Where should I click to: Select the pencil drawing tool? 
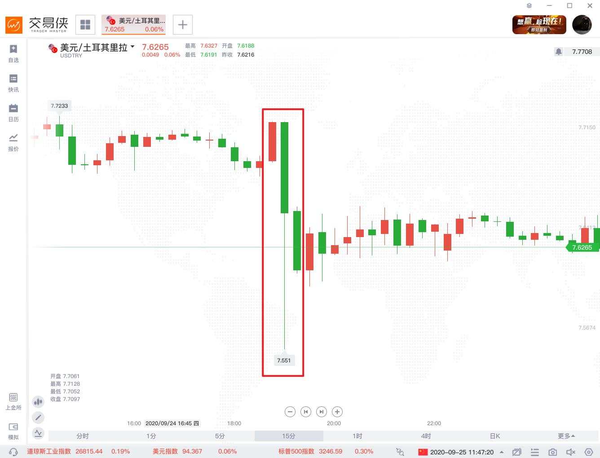[38, 418]
